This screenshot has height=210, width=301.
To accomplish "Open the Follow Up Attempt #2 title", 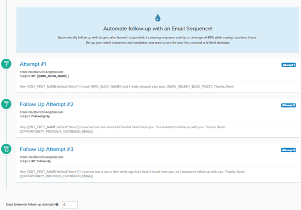I will tap(47, 104).
